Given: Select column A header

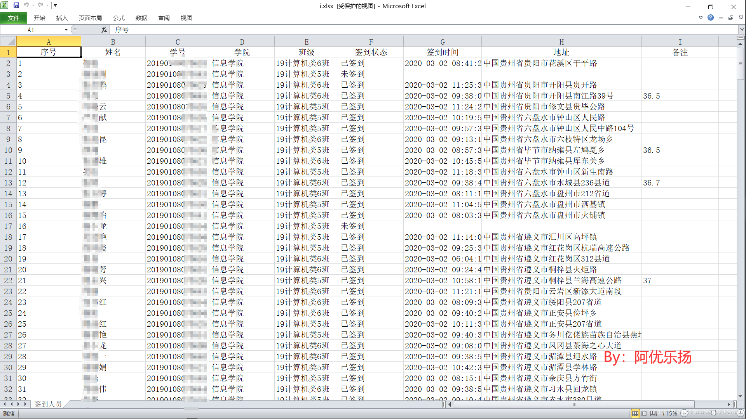Looking at the screenshot, I should point(49,42).
